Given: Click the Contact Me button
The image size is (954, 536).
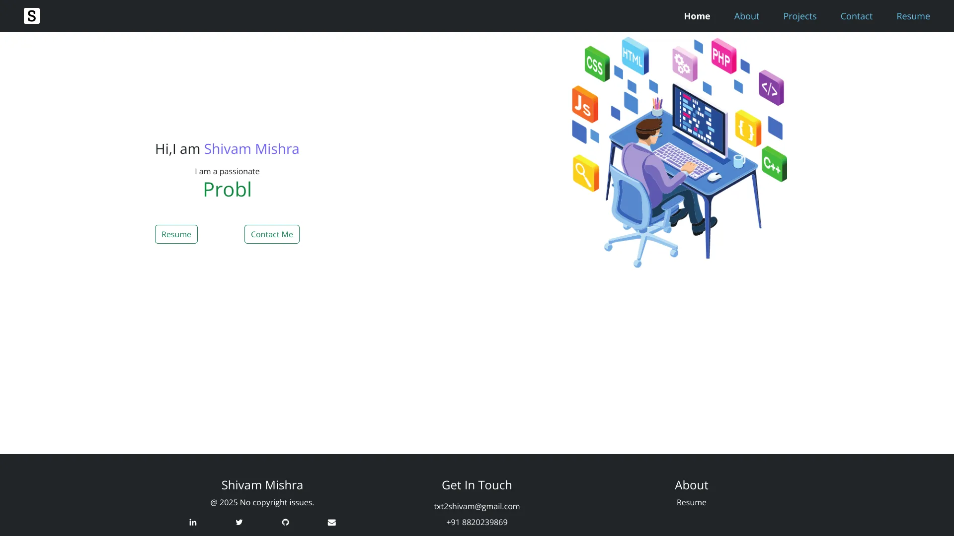Looking at the screenshot, I should click(x=272, y=234).
